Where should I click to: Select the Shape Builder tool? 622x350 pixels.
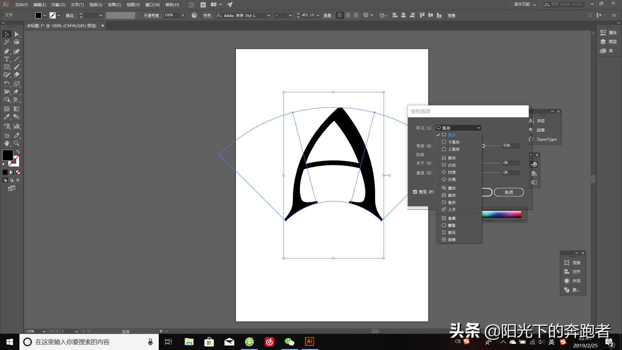(7, 99)
